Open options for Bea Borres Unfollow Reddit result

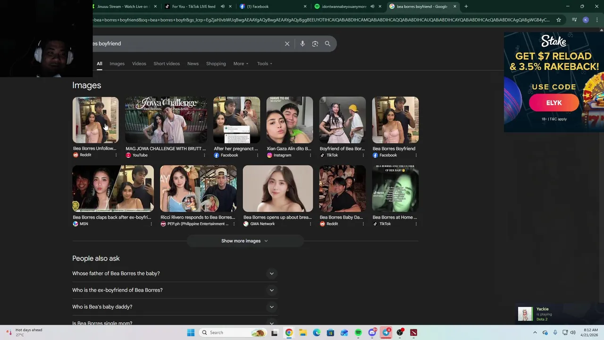116,155
